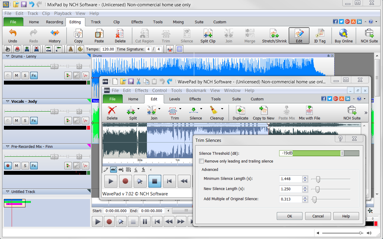This screenshot has width=383, height=239.
Task: Expand the Silence dropdown arrow in WavePad
Action: click(201, 109)
